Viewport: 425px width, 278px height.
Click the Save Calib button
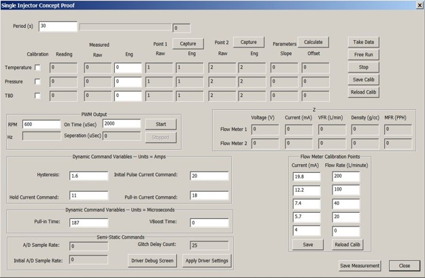[x=364, y=79]
